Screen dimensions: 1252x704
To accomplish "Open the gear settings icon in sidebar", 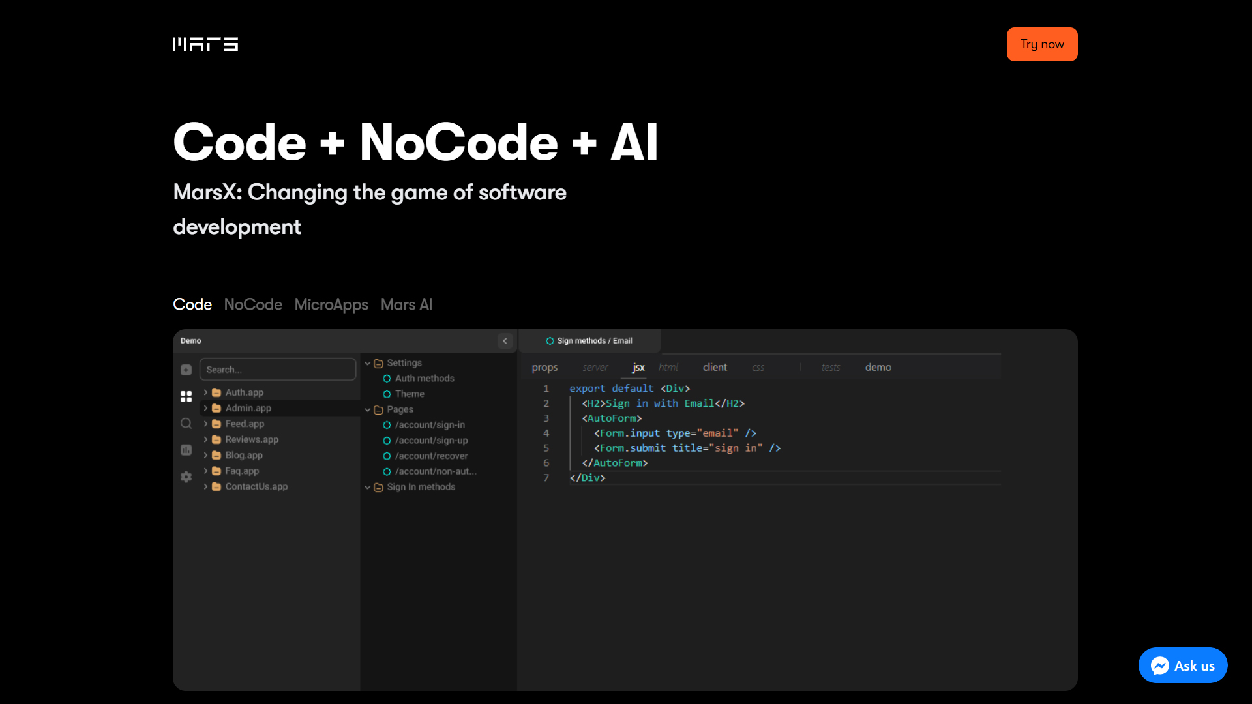I will click(186, 477).
